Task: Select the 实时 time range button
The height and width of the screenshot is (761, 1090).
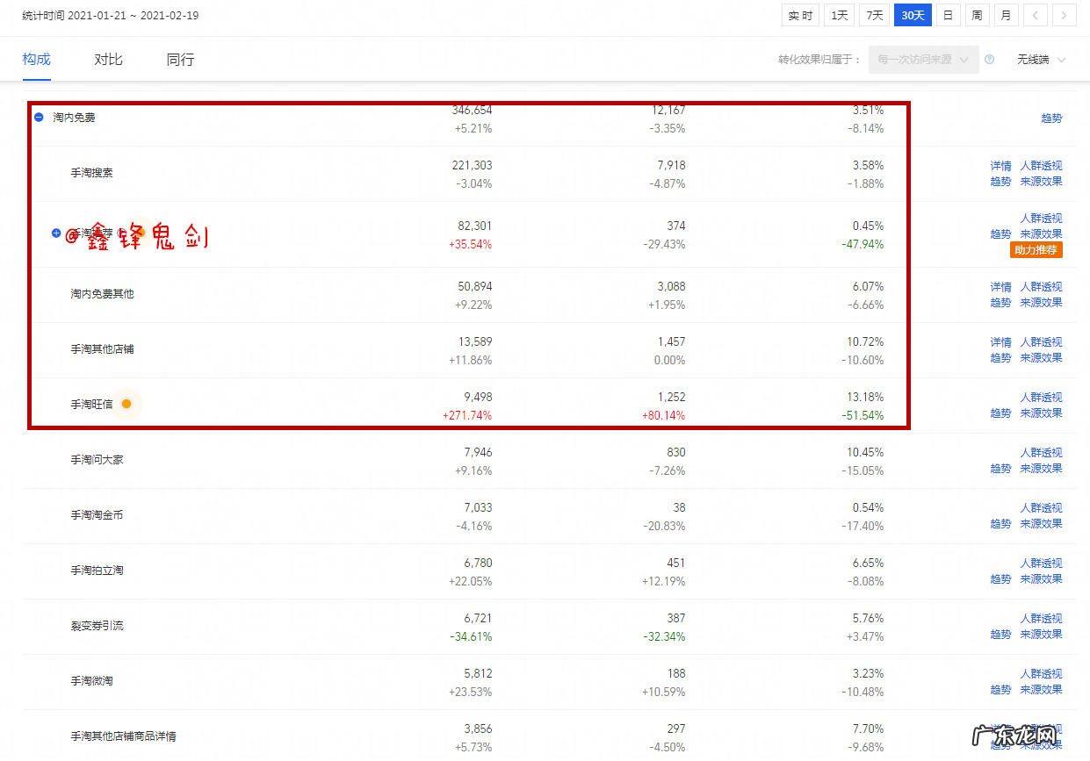Action: click(x=800, y=15)
